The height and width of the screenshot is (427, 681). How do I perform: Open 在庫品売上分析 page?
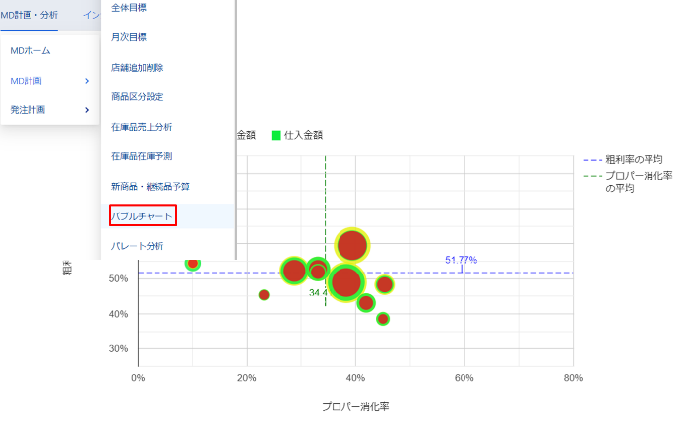pyautogui.click(x=142, y=127)
